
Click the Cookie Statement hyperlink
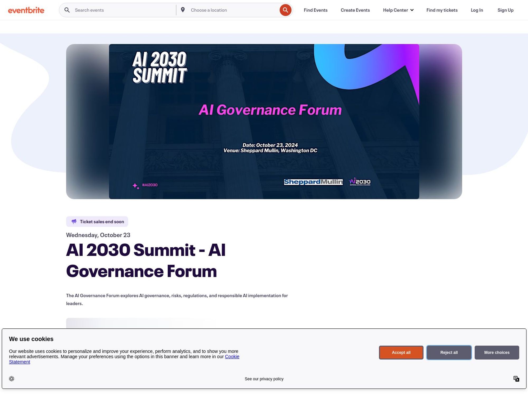(x=20, y=361)
